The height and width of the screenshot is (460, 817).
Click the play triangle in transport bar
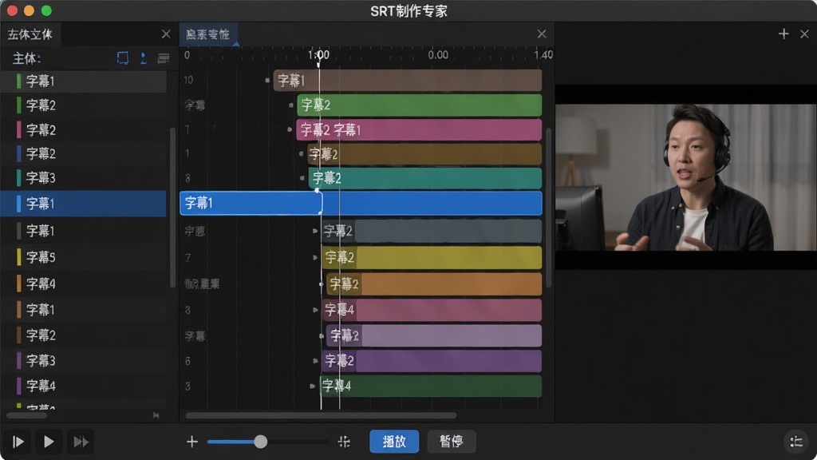(49, 442)
